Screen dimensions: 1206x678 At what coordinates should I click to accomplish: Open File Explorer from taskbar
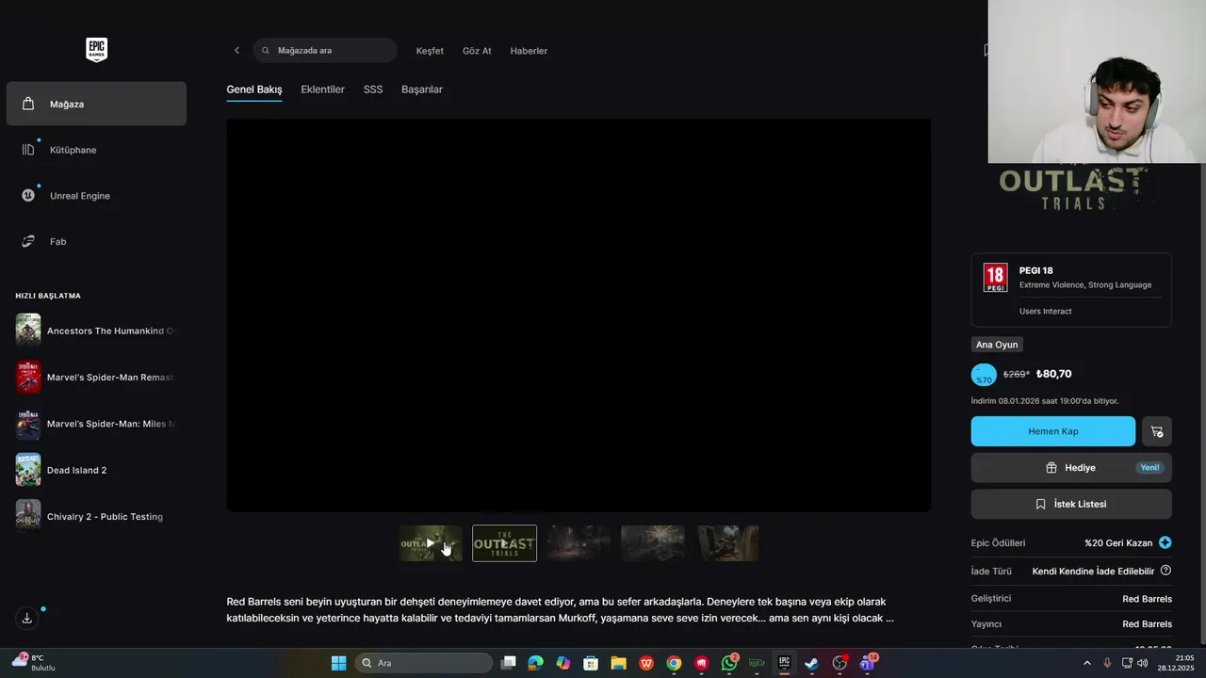click(619, 663)
